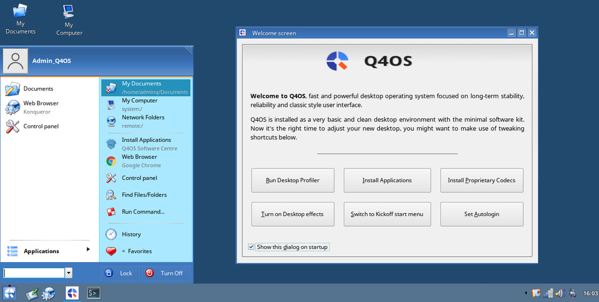The width and height of the screenshot is (599, 302).
Task: Click Install Applications button in Welcome screen
Action: 387,180
